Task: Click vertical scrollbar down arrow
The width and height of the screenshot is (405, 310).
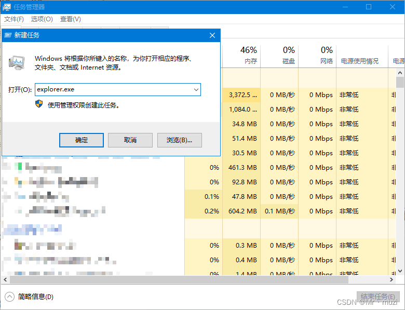Action: coord(400,271)
